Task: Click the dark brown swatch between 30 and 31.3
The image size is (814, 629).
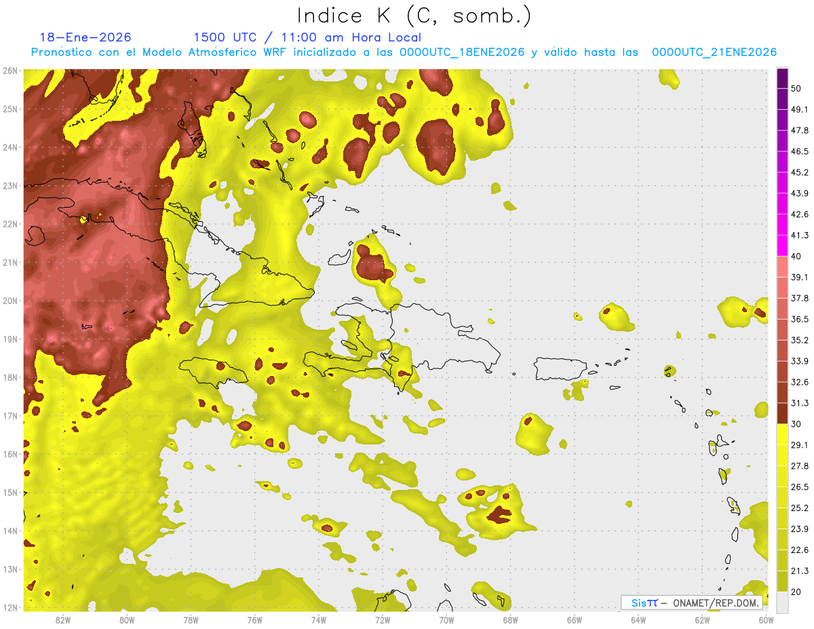Action: click(x=782, y=413)
